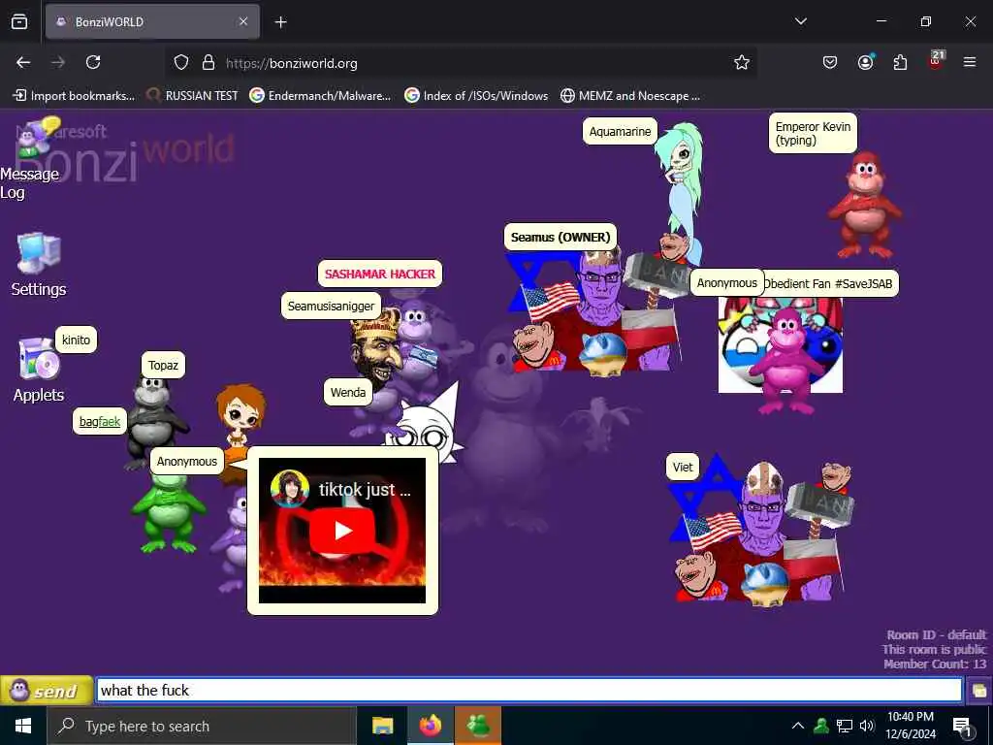Open the MEMZ and Noescape ... bookmark

[x=630, y=96]
